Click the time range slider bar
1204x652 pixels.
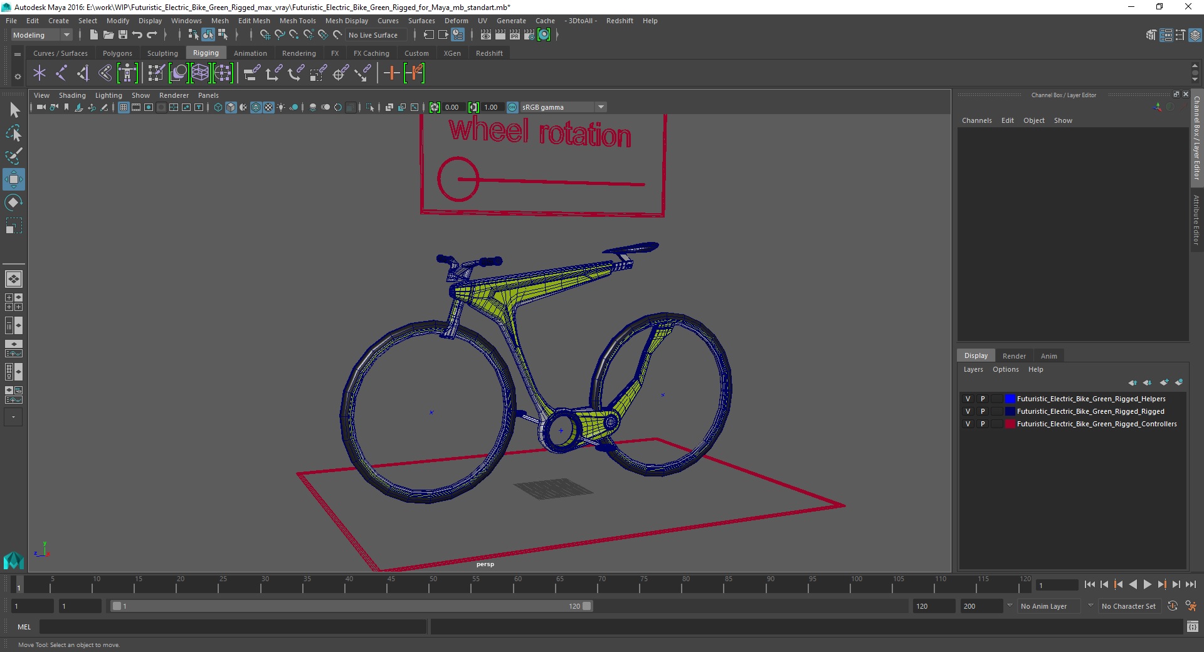tap(351, 606)
